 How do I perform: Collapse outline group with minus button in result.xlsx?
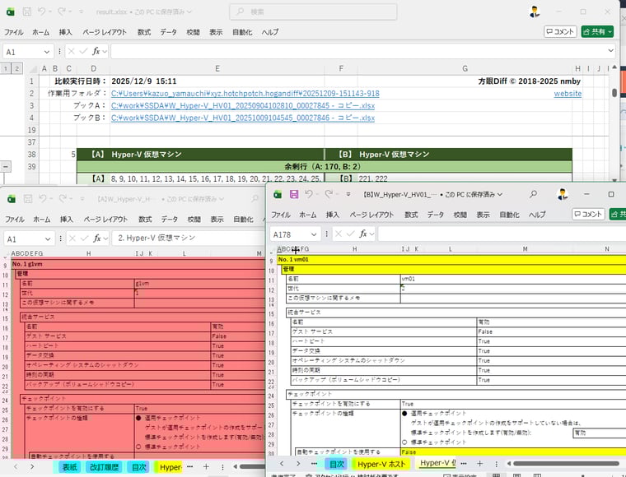click(x=6, y=166)
